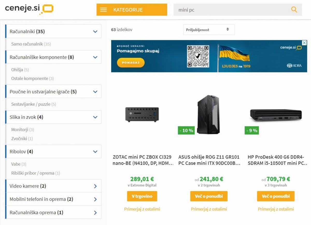Click the POMAGAJ button in banner
This screenshot has width=311, height=225.
(131, 63)
